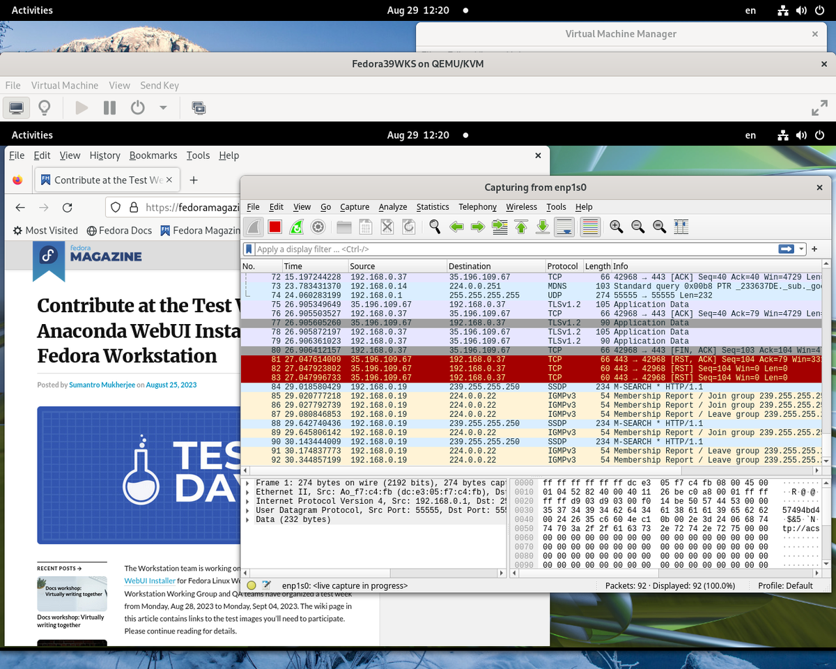Go back to previous packet green arrow
The width and height of the screenshot is (836, 669).
[x=456, y=226]
